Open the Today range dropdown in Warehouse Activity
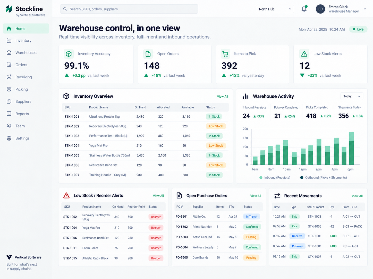The width and height of the screenshot is (373, 279). pyautogui.click(x=352, y=96)
